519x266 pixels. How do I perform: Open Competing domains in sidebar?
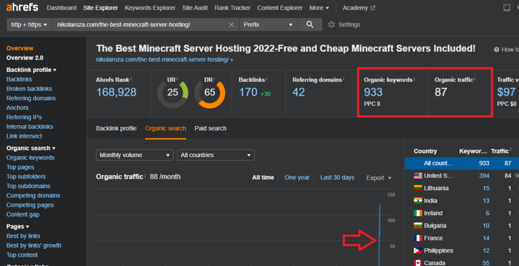click(x=33, y=196)
